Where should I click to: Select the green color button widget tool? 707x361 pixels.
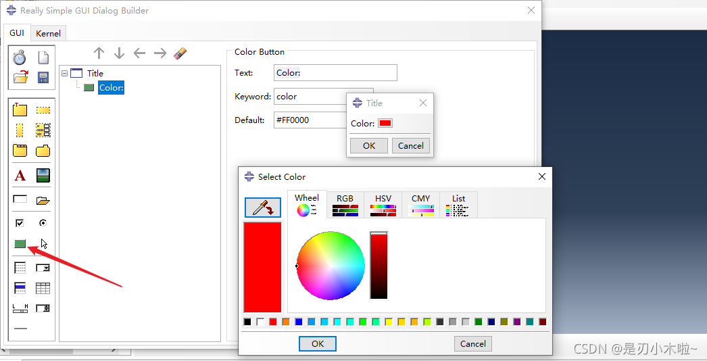[x=20, y=243]
